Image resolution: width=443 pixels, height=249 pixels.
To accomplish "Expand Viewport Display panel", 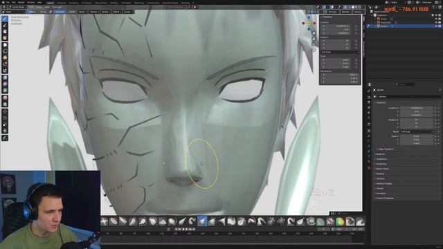I will pos(384,183).
